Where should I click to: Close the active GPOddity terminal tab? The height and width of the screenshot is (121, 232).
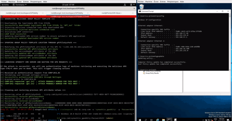coord(88,13)
